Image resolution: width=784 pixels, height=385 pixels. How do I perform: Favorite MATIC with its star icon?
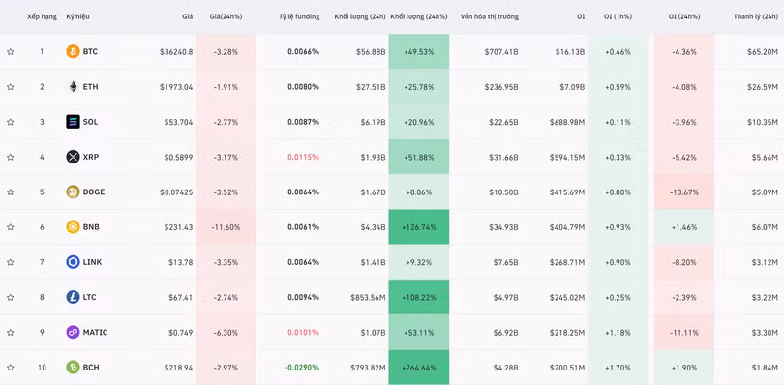(x=10, y=332)
